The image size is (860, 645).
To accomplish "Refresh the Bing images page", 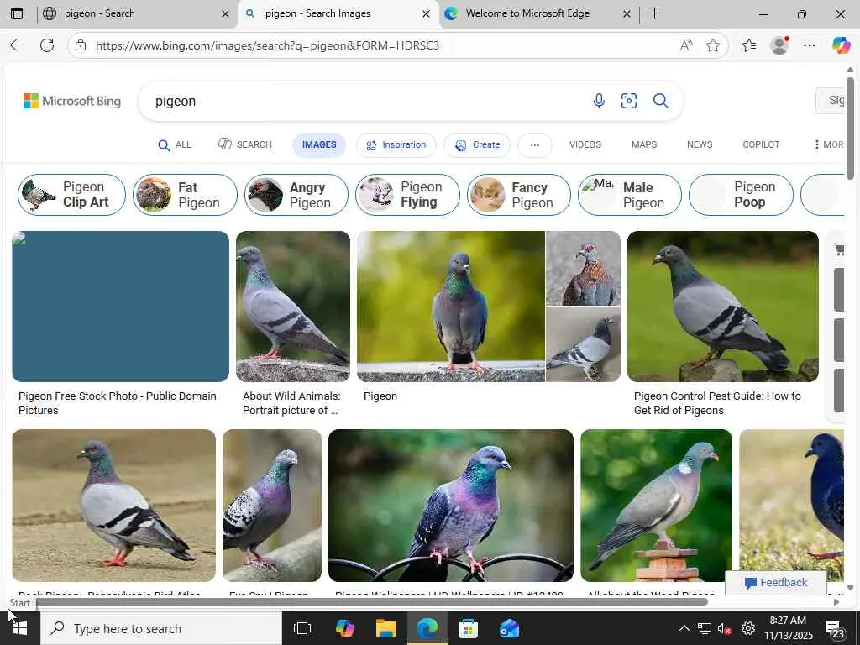I will tap(47, 45).
